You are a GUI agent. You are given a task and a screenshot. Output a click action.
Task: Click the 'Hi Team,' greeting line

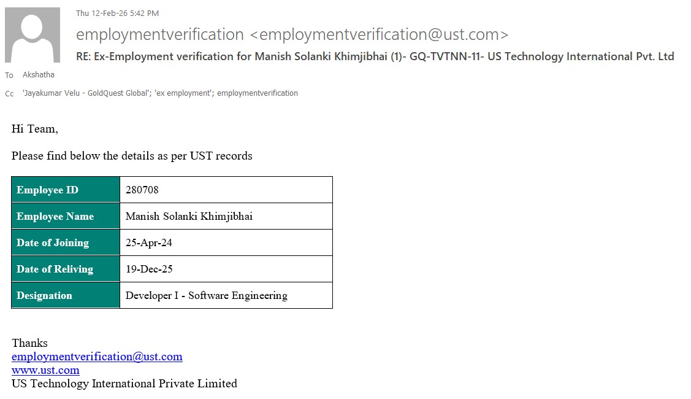pos(35,129)
